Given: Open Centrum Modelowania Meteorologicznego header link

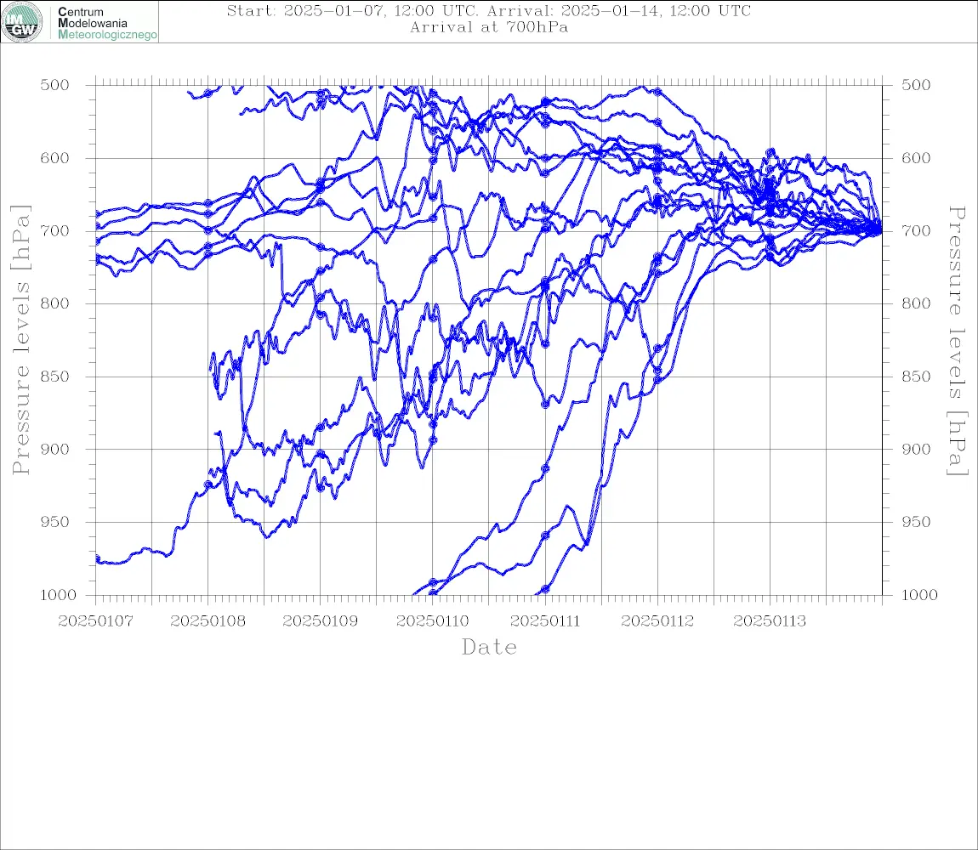Looking at the screenshot, I should coord(106,23).
